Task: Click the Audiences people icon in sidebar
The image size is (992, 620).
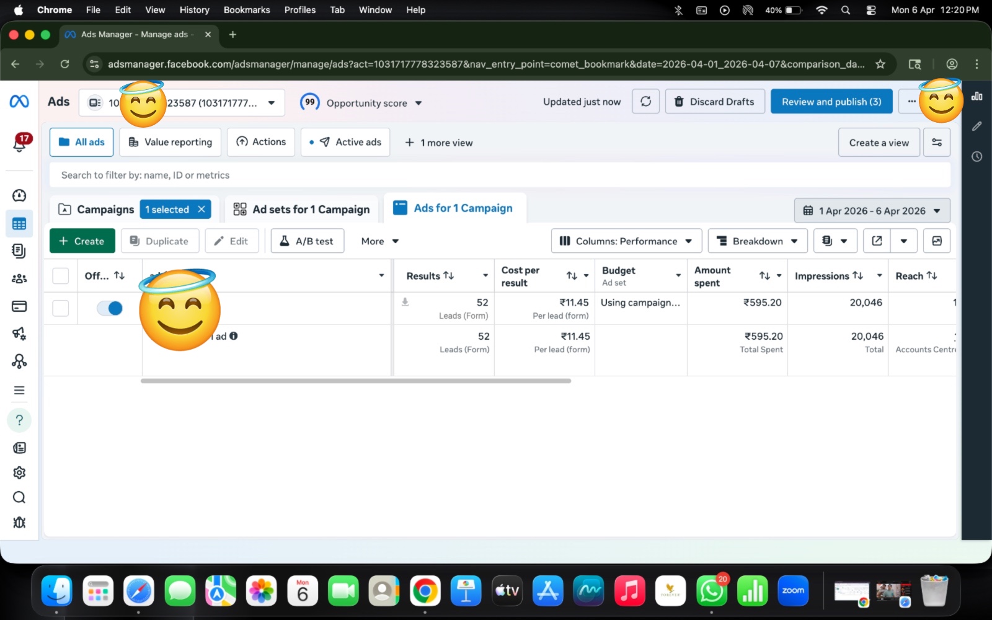Action: pyautogui.click(x=19, y=279)
